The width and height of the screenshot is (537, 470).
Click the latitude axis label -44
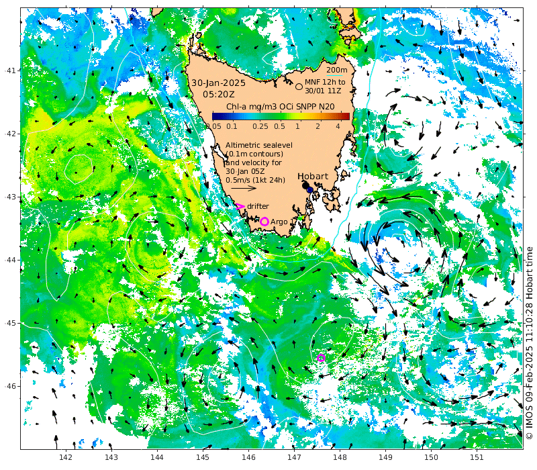pyautogui.click(x=9, y=260)
